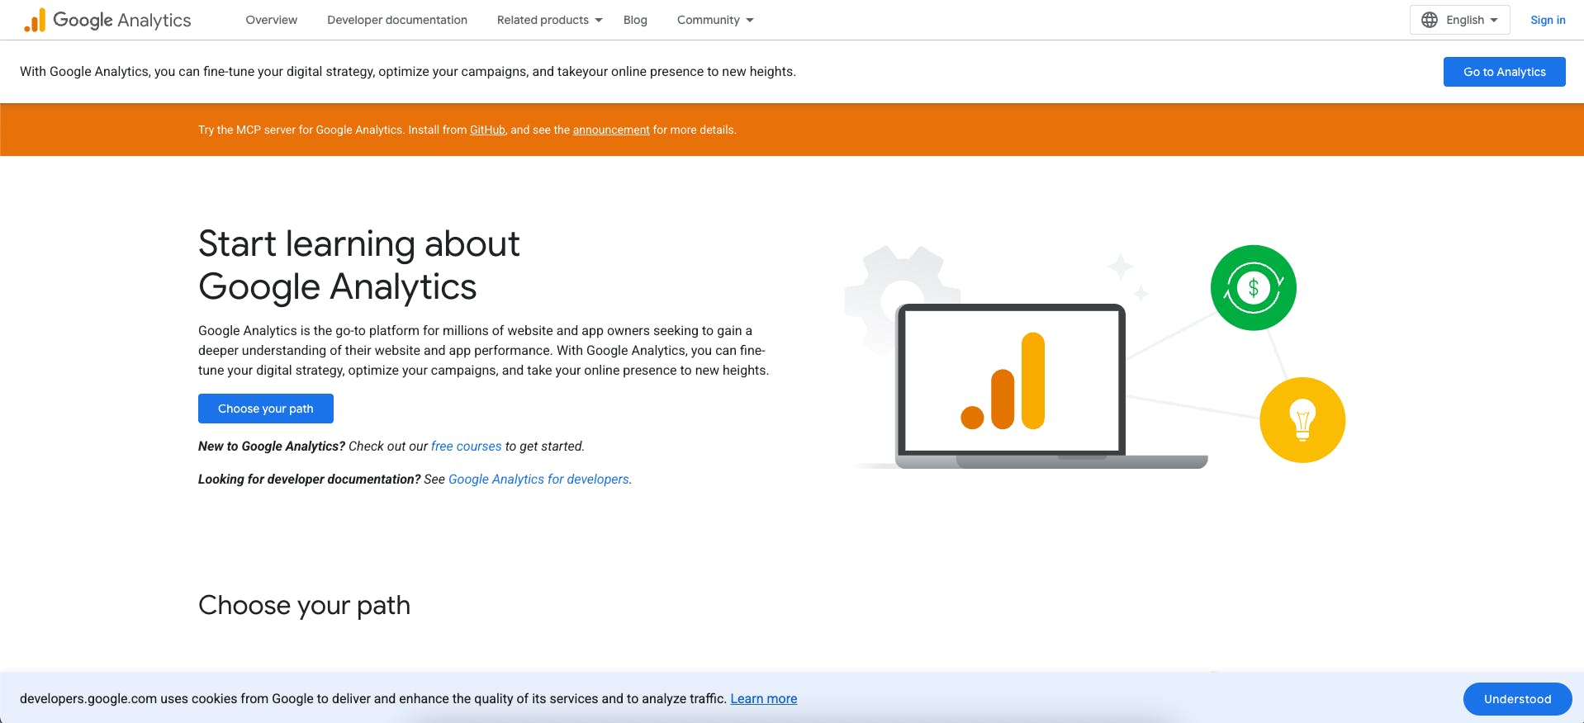The height and width of the screenshot is (723, 1584).
Task: Click the Choose your path section heading
Action: tap(304, 605)
